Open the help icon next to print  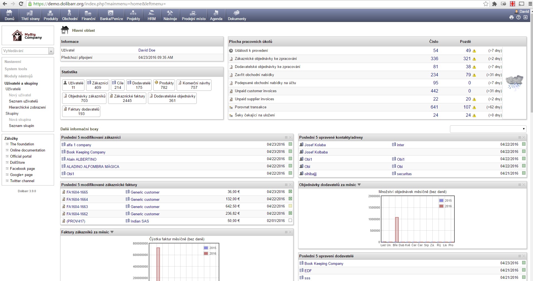pyautogui.click(x=518, y=17)
